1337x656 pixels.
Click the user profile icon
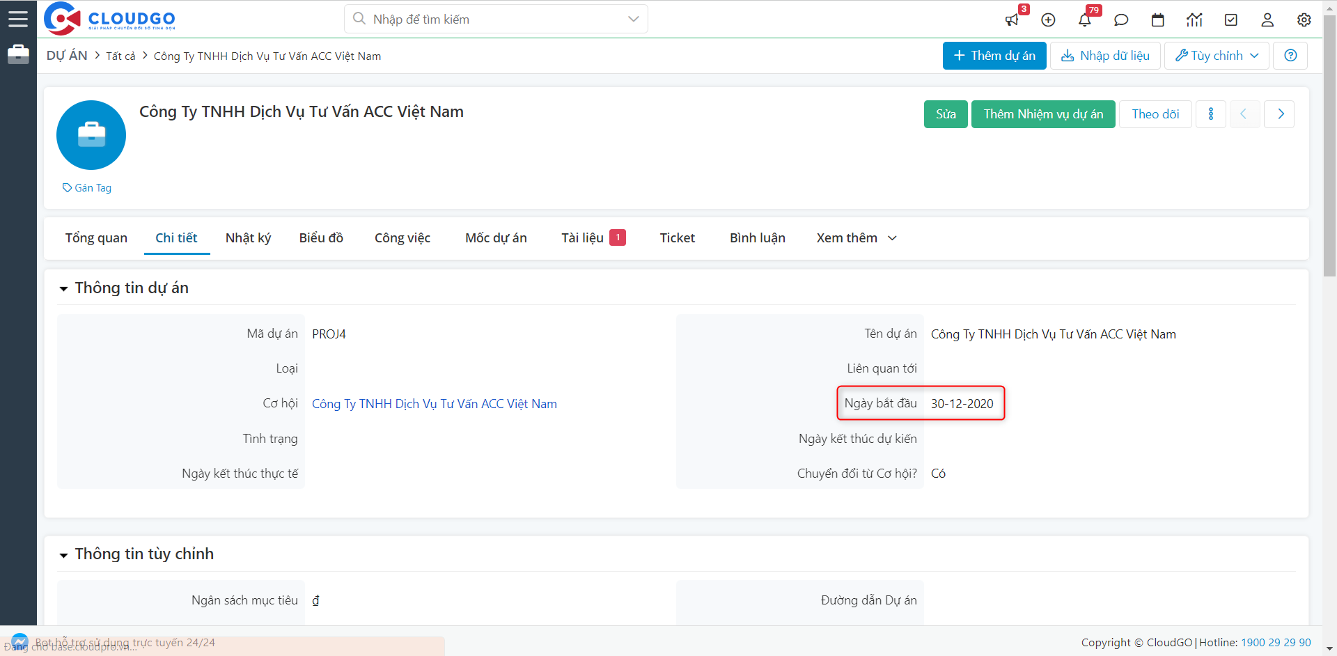[1267, 20]
